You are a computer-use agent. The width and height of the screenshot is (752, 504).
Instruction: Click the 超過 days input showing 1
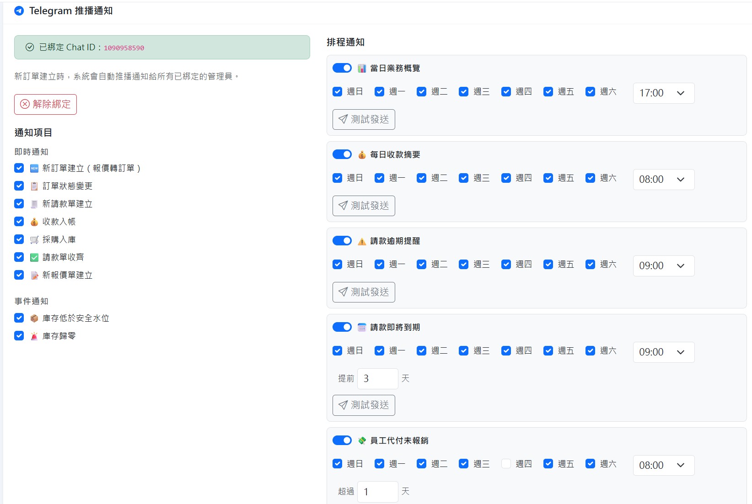pos(378,492)
